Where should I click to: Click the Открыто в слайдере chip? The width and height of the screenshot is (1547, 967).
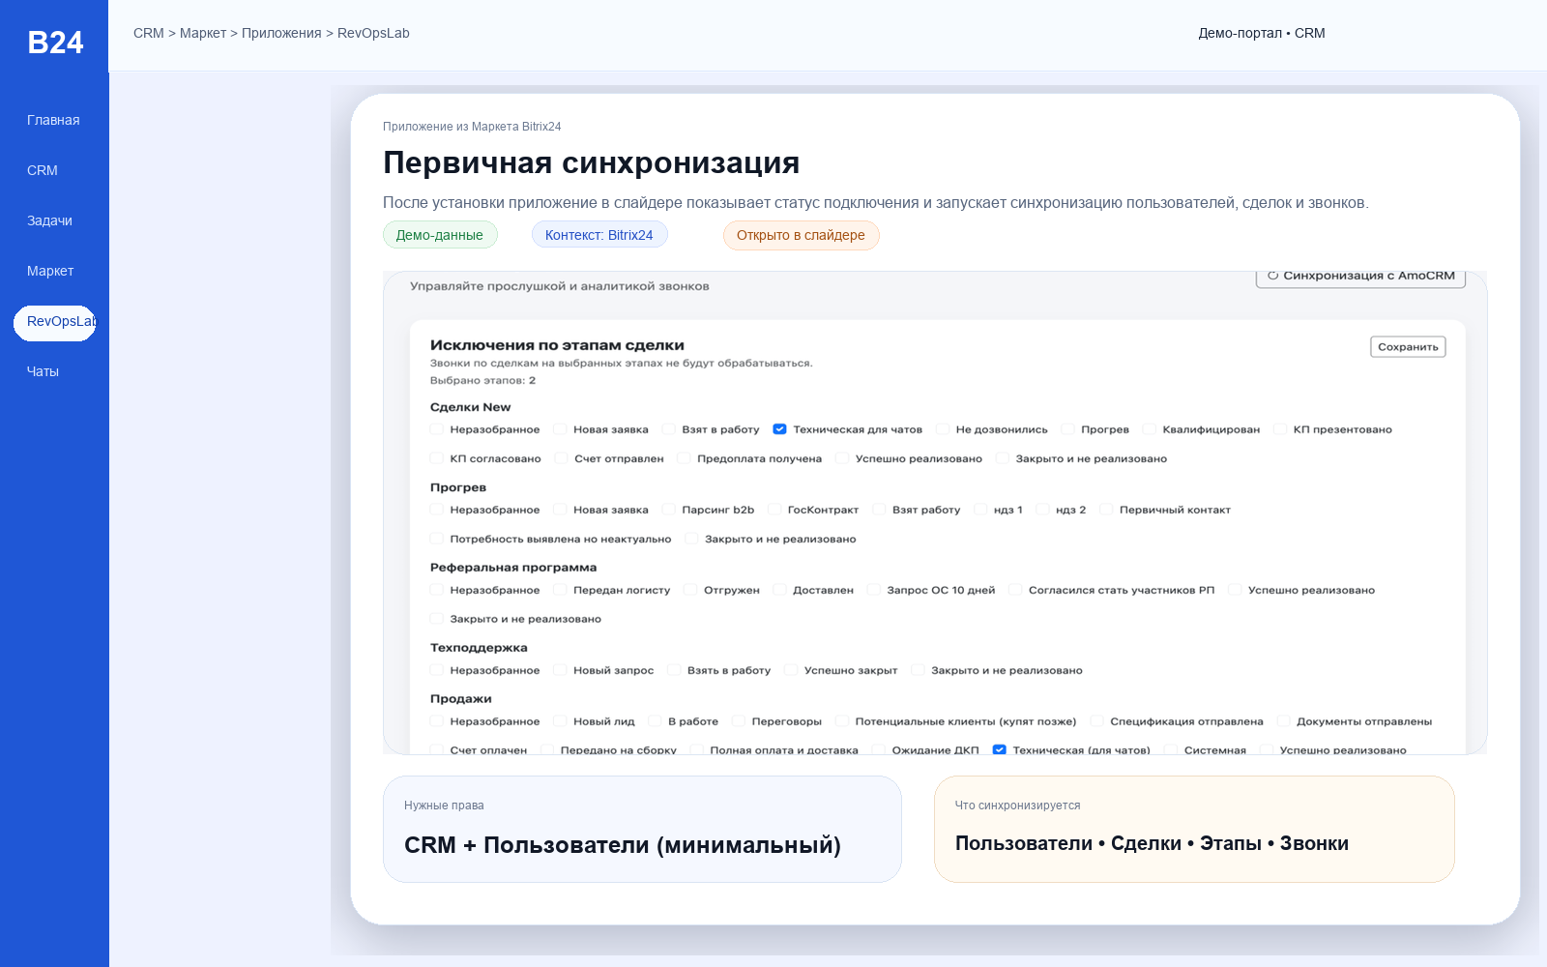tap(801, 235)
